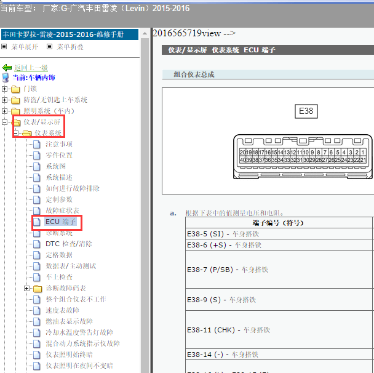The height and width of the screenshot is (373, 374).
Task: Click the green back arrow icon
Action: (7, 68)
